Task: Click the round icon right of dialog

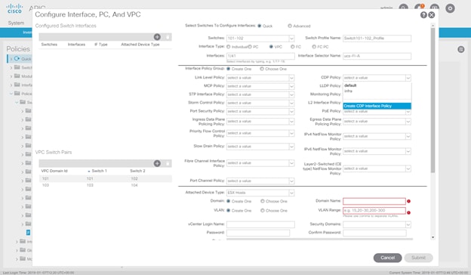Action: tap(460, 50)
